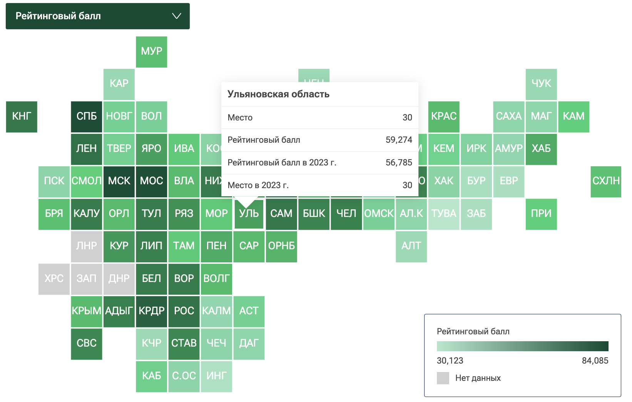Click the СХЛН region tile
This screenshot has width=632, height=402.
606,182
